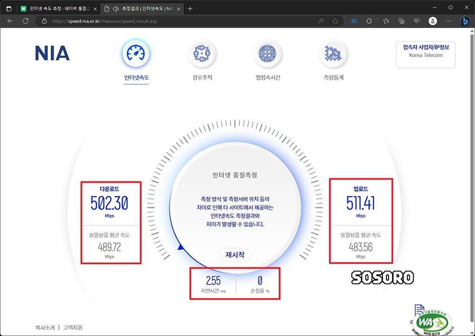
Task: Open the 회사소개 footer link
Action: (45, 328)
